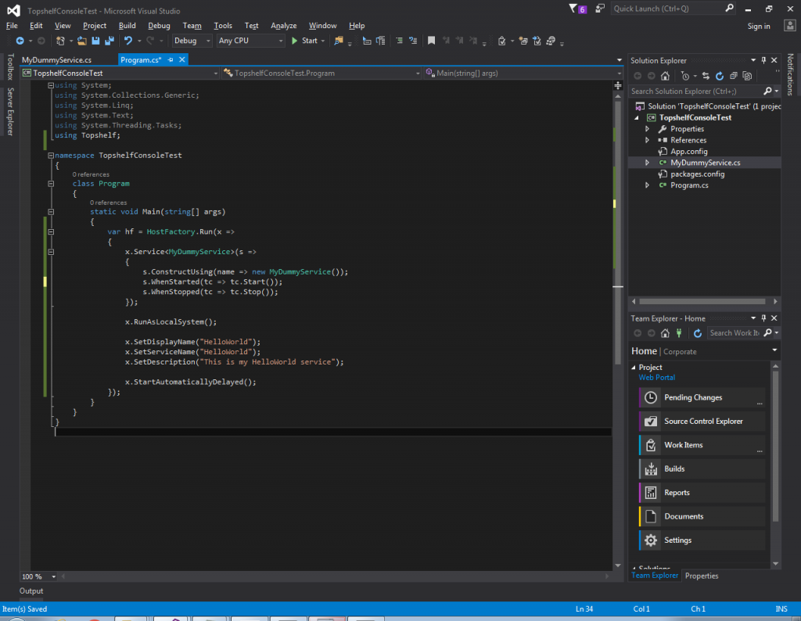
Task: Collapse the namespace TopshelfConsoleTest code block
Action: click(51, 155)
